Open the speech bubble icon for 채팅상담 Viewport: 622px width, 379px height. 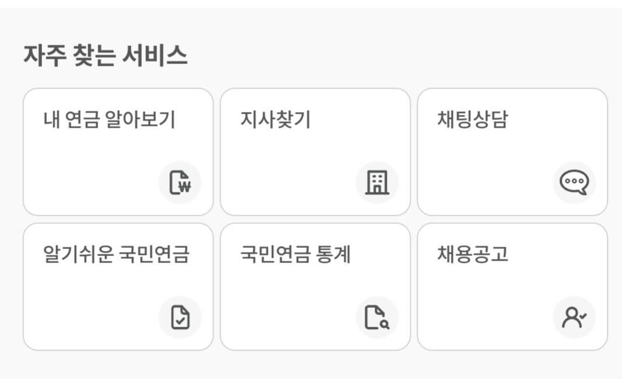pos(576,182)
